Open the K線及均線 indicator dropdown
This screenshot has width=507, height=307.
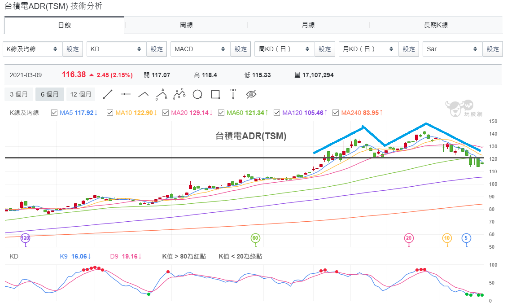point(32,49)
